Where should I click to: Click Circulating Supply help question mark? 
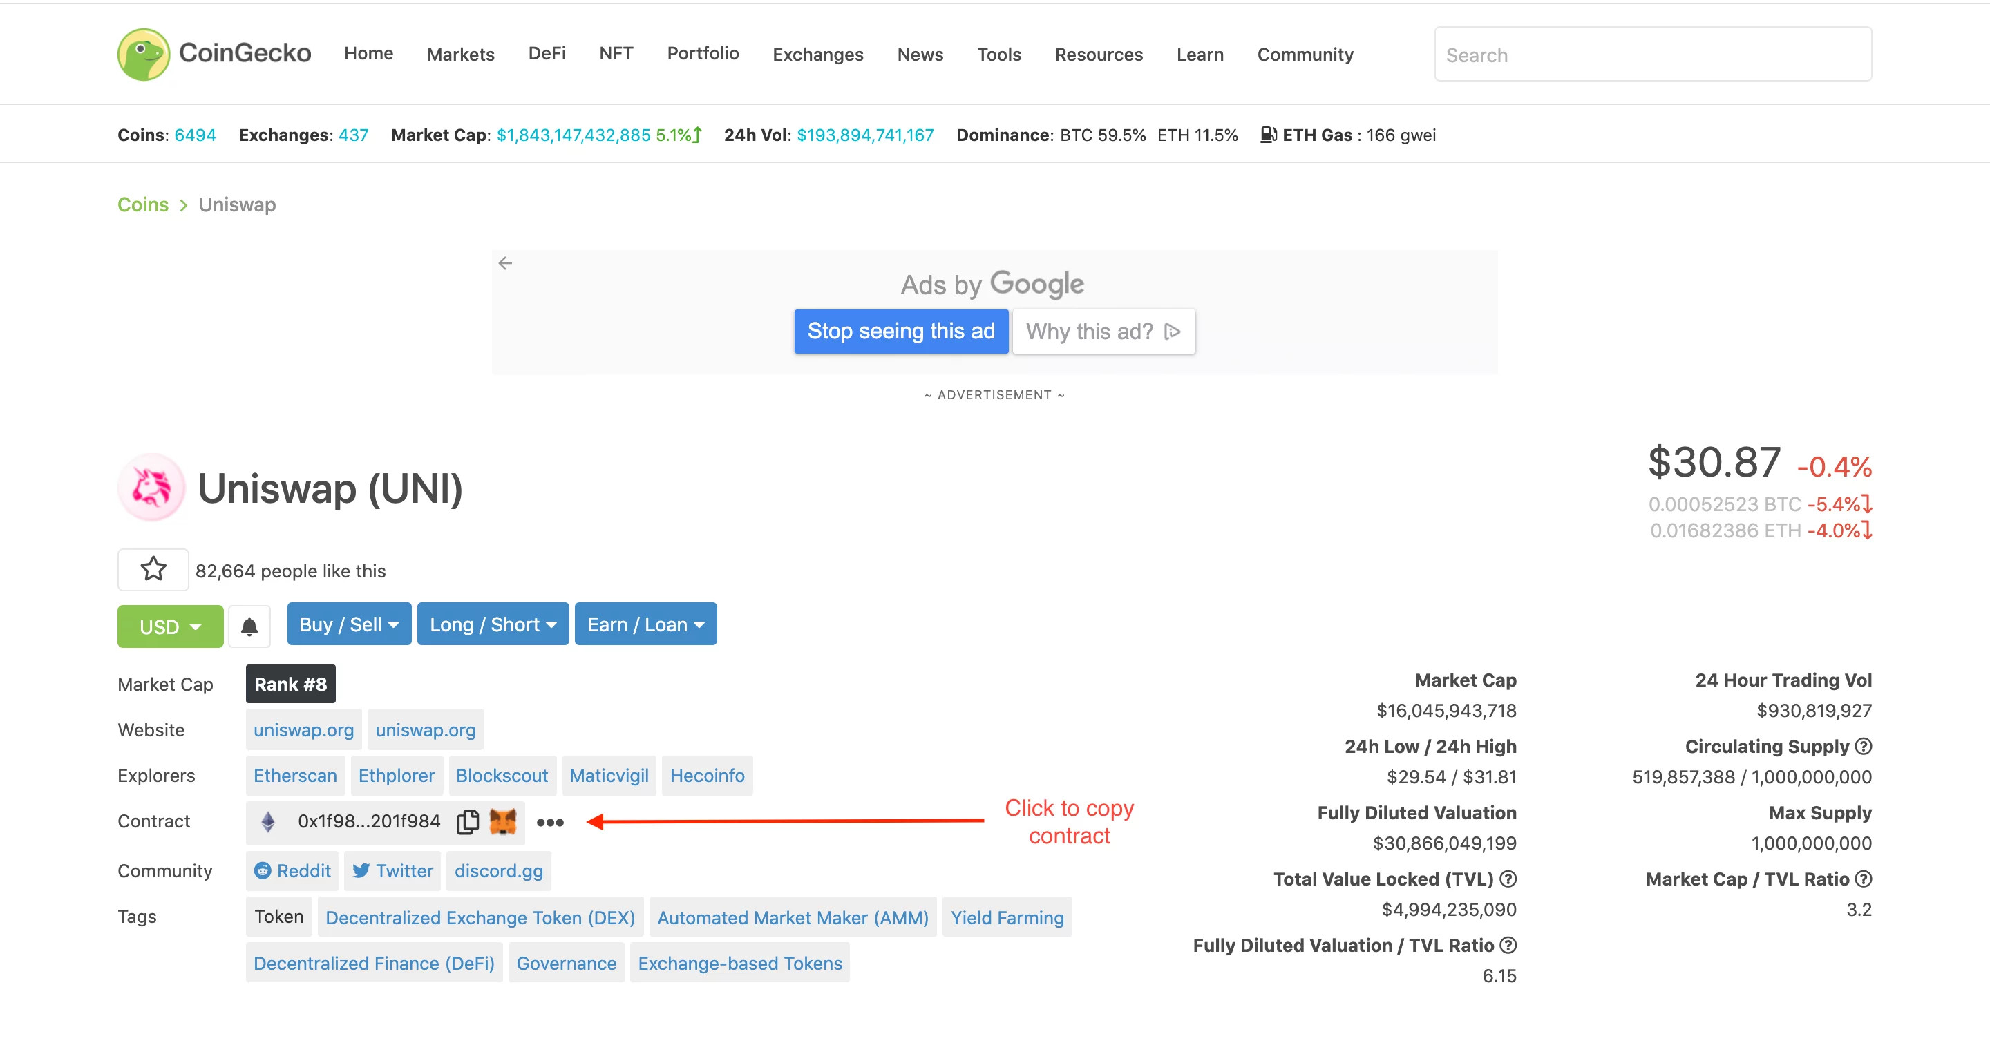click(1864, 747)
